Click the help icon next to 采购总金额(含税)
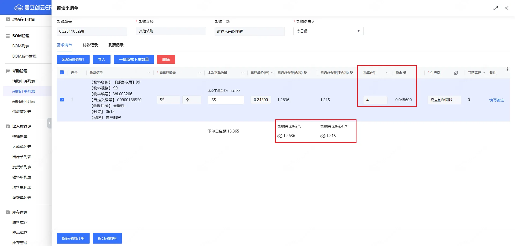 [x=305, y=73]
